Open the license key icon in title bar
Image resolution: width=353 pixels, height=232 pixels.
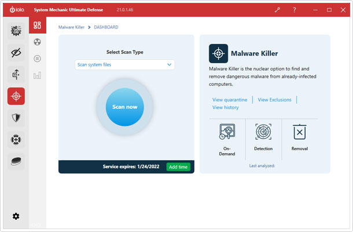click(x=277, y=10)
